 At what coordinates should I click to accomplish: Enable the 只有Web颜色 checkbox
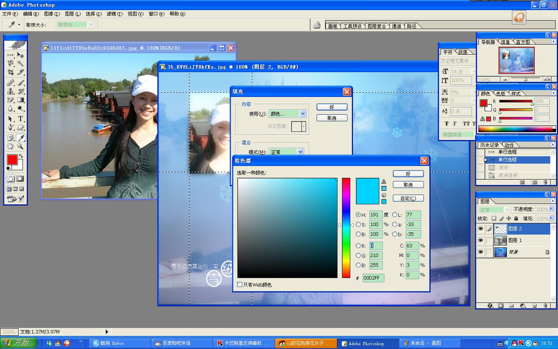[240, 285]
